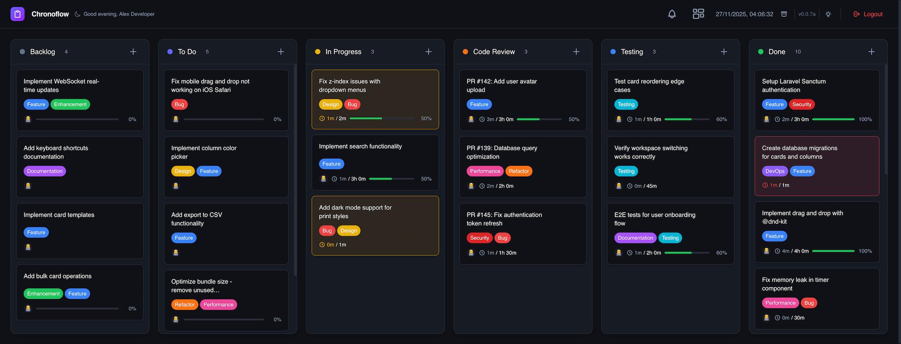Viewport: 901px width, 344px height.
Task: Add a card to the Backlog column
Action: (133, 52)
